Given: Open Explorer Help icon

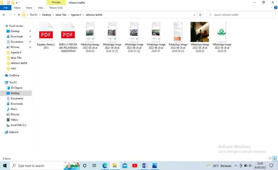Looking at the screenshot, I should point(275,8).
